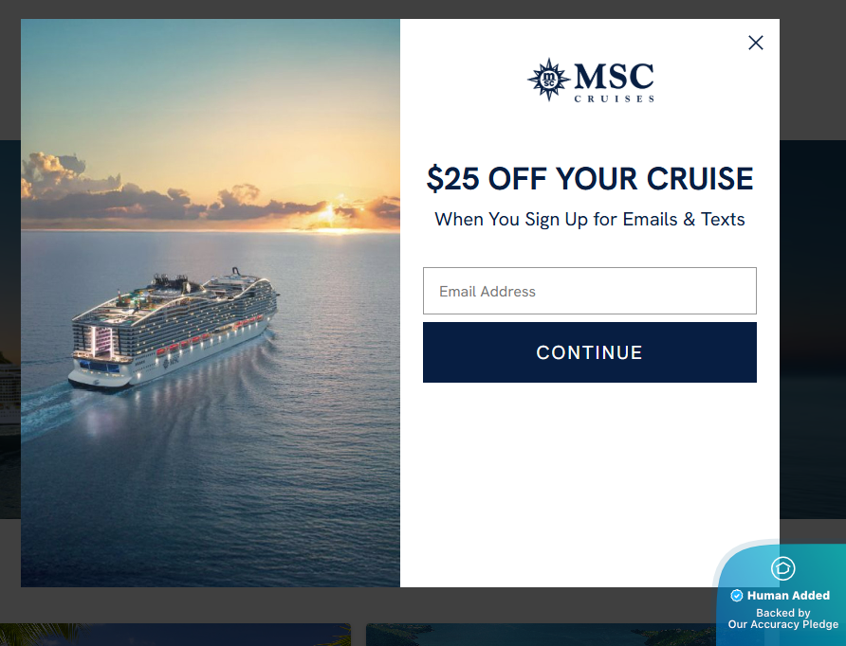Screen dimensions: 846x646
Task: Click the Human Added label
Action: click(789, 595)
